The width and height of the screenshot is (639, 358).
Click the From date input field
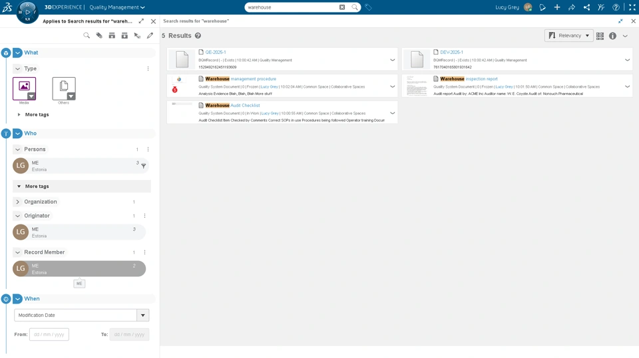[49, 334]
